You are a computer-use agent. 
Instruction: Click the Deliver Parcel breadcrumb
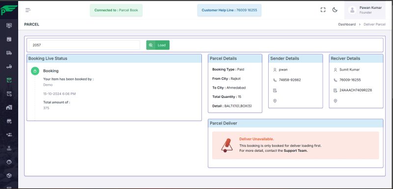375,24
